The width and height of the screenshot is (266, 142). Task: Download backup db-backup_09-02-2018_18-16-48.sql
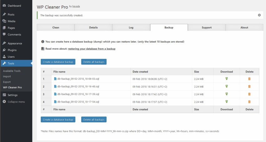[x=227, y=86]
